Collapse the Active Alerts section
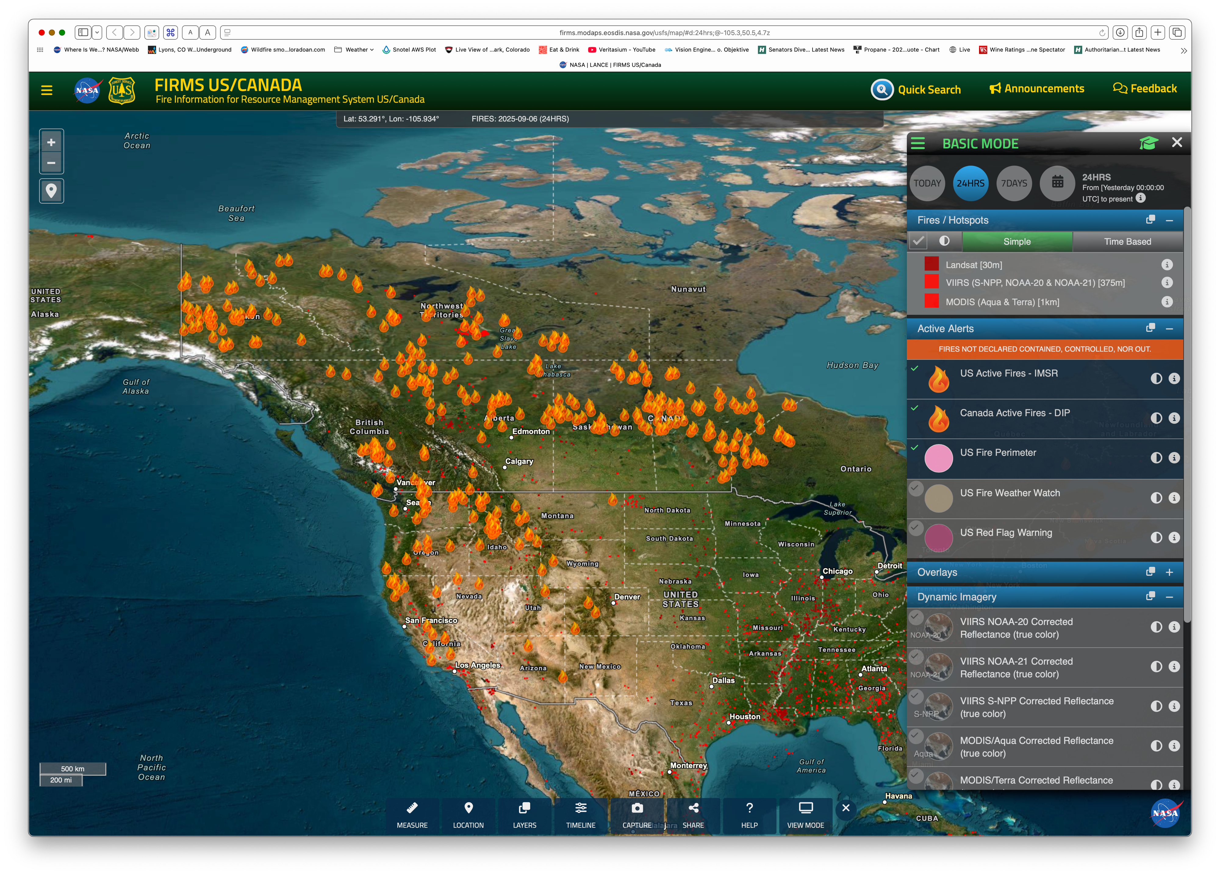1220x874 pixels. pos(1169,328)
